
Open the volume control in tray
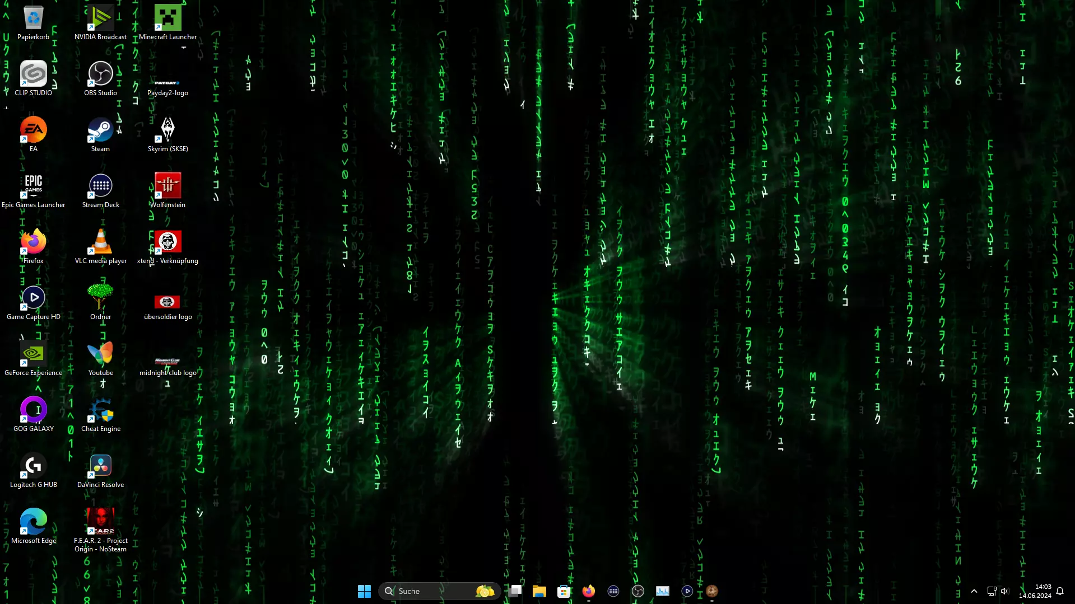click(x=1004, y=591)
